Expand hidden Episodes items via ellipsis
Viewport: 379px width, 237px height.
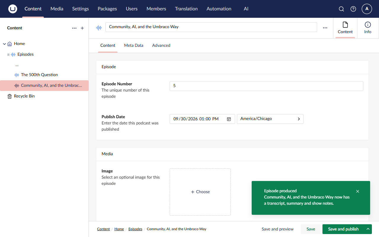tap(17, 65)
